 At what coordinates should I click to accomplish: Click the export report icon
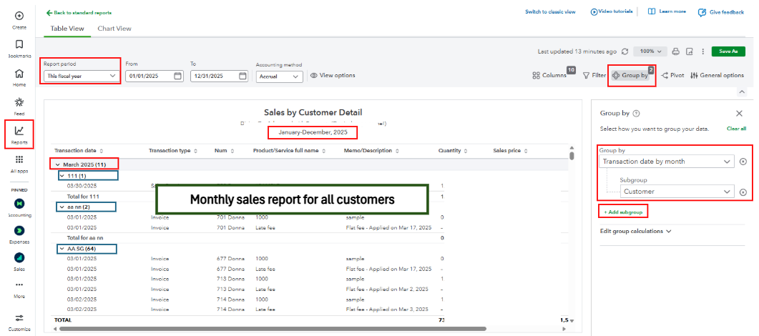(689, 51)
